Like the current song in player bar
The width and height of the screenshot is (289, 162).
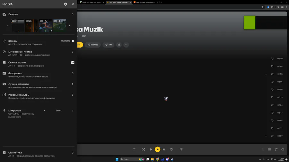(x=134, y=149)
